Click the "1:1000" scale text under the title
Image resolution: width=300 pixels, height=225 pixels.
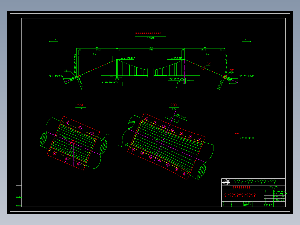pyautogui.click(x=151, y=38)
